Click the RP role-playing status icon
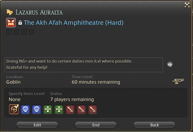Screen dimensions: 193x132 tap(10, 12)
